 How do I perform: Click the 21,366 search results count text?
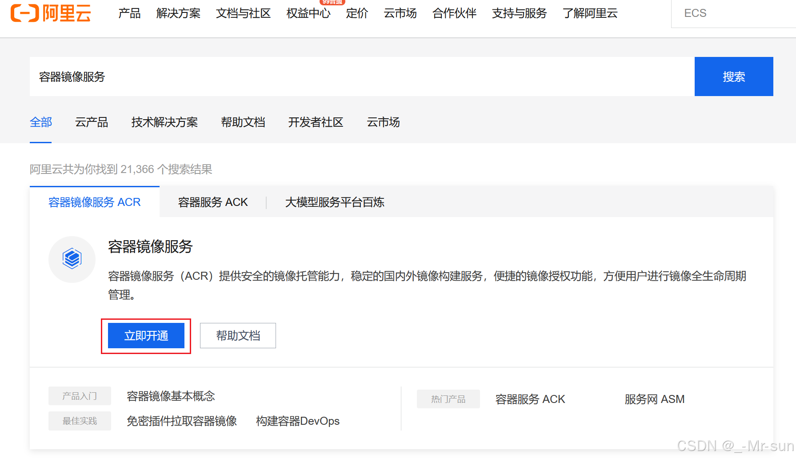point(121,169)
